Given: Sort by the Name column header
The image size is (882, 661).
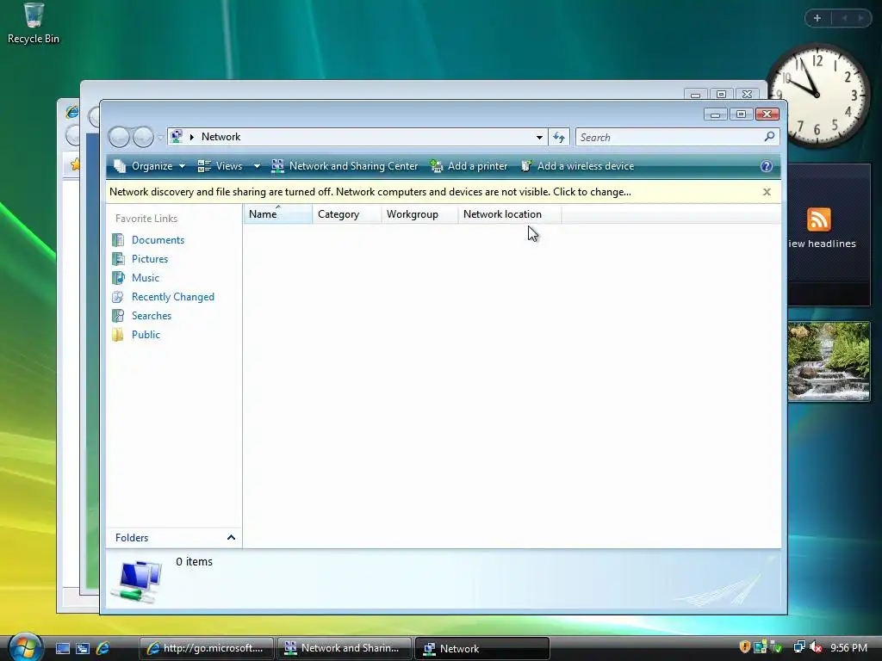Looking at the screenshot, I should (278, 214).
